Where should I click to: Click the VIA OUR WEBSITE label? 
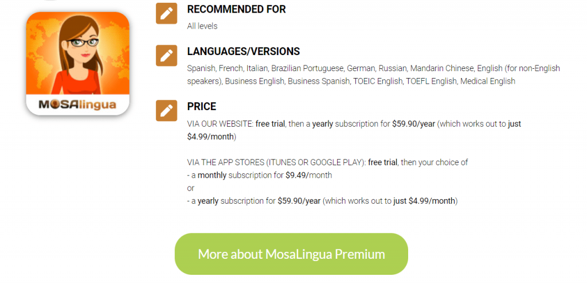pos(220,124)
